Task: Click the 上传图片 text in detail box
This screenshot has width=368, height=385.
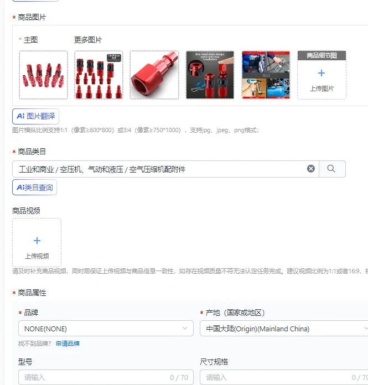Action: 322,89
